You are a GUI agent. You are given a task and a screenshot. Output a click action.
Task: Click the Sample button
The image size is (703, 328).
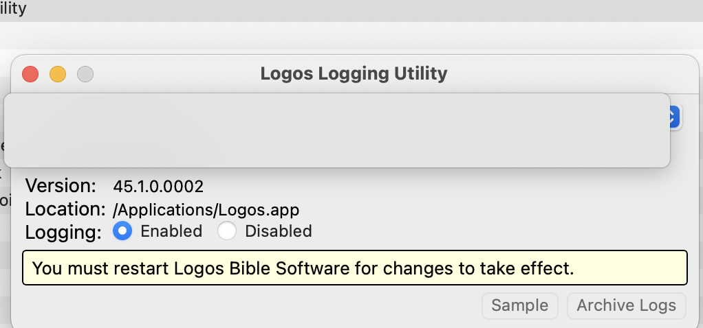pos(520,305)
